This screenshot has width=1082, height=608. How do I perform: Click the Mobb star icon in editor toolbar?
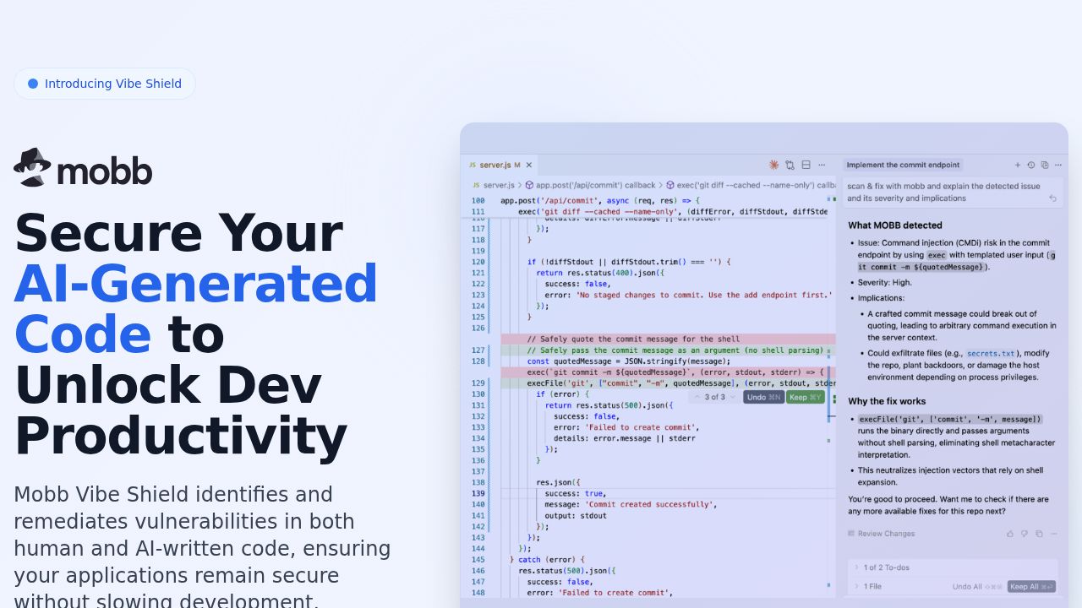pos(773,165)
